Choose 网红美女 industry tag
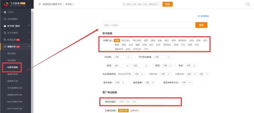Image resolution: width=254 pixels, height=113 pixels. click(x=126, y=40)
